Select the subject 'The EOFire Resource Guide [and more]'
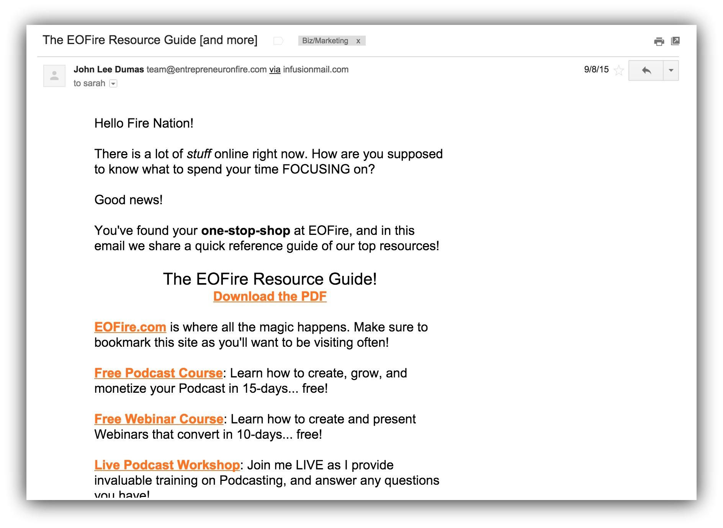 point(150,40)
